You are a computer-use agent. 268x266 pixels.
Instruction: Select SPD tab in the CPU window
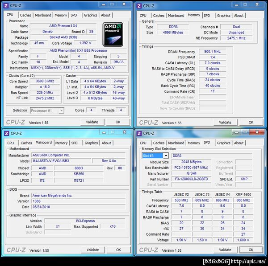(x=74, y=15)
